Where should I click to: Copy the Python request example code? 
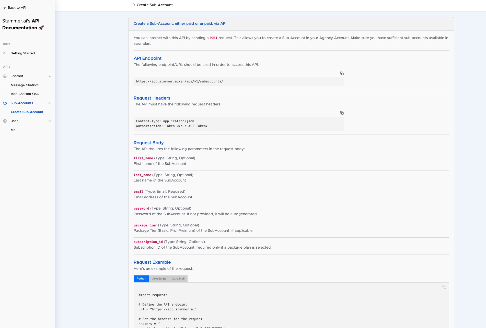click(444, 287)
